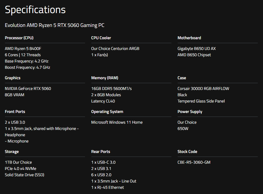Viewport: 263px width, 194px height.
Task: Click NVIDIA GeForce RTX 5060 text
Action: [x=28, y=89]
